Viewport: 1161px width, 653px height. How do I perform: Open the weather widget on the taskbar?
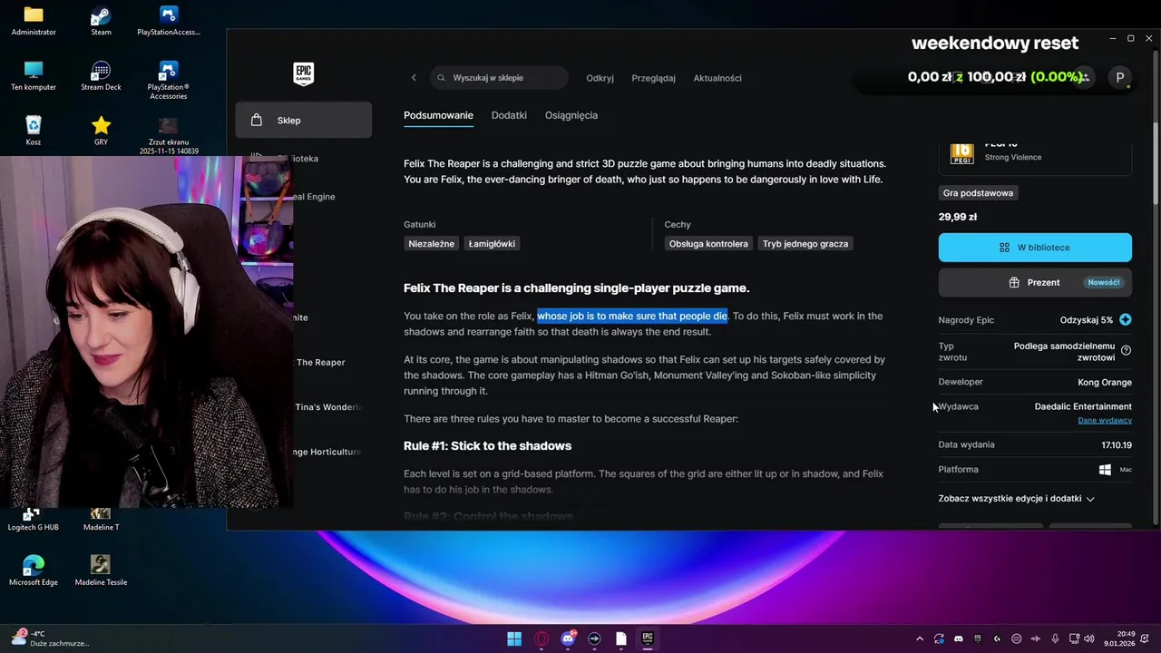(x=49, y=638)
